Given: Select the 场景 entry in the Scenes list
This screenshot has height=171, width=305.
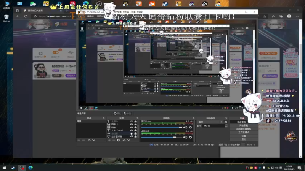Looking at the screenshot, I should click(91, 121).
